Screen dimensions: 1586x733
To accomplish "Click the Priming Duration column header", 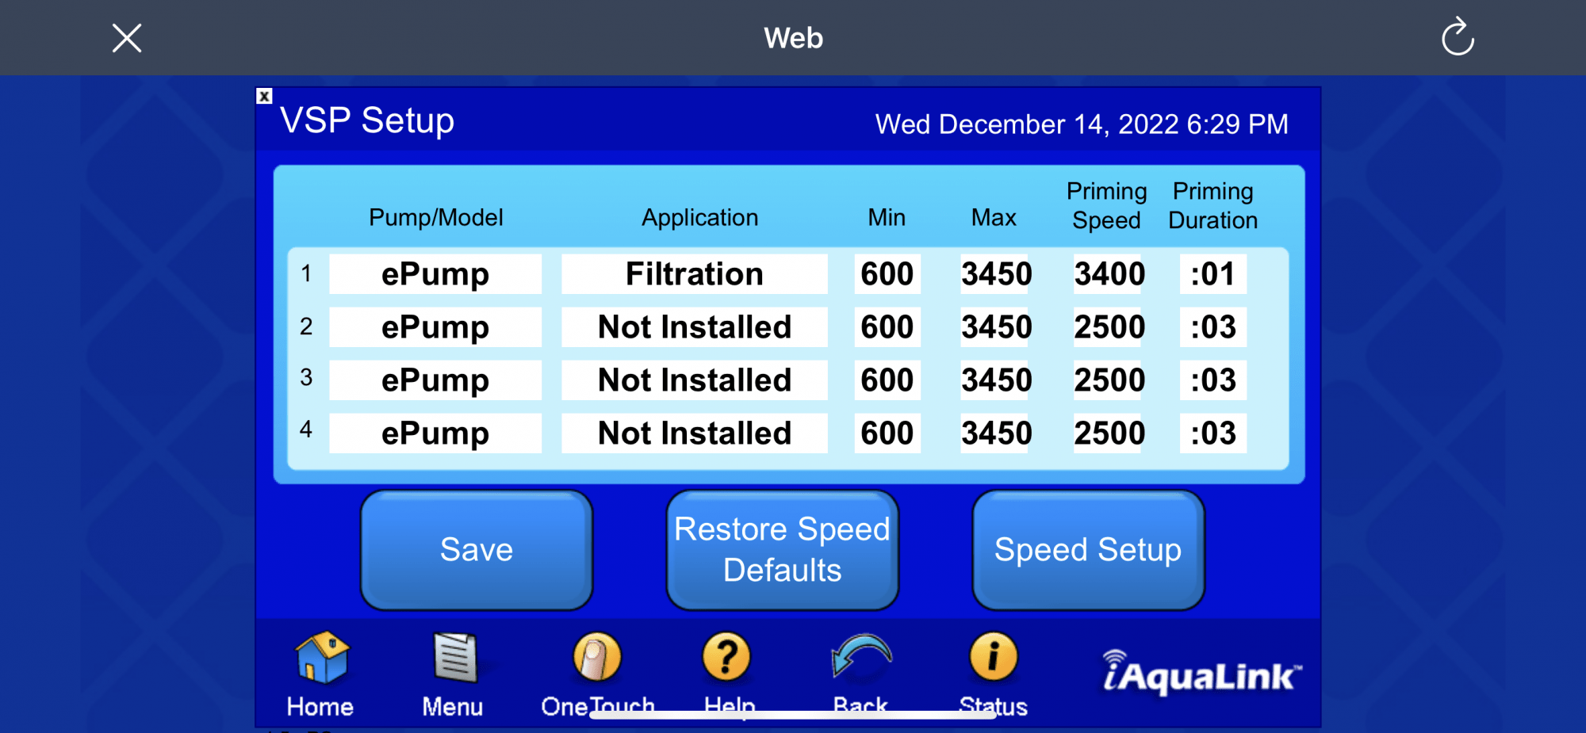I will pos(1213,205).
